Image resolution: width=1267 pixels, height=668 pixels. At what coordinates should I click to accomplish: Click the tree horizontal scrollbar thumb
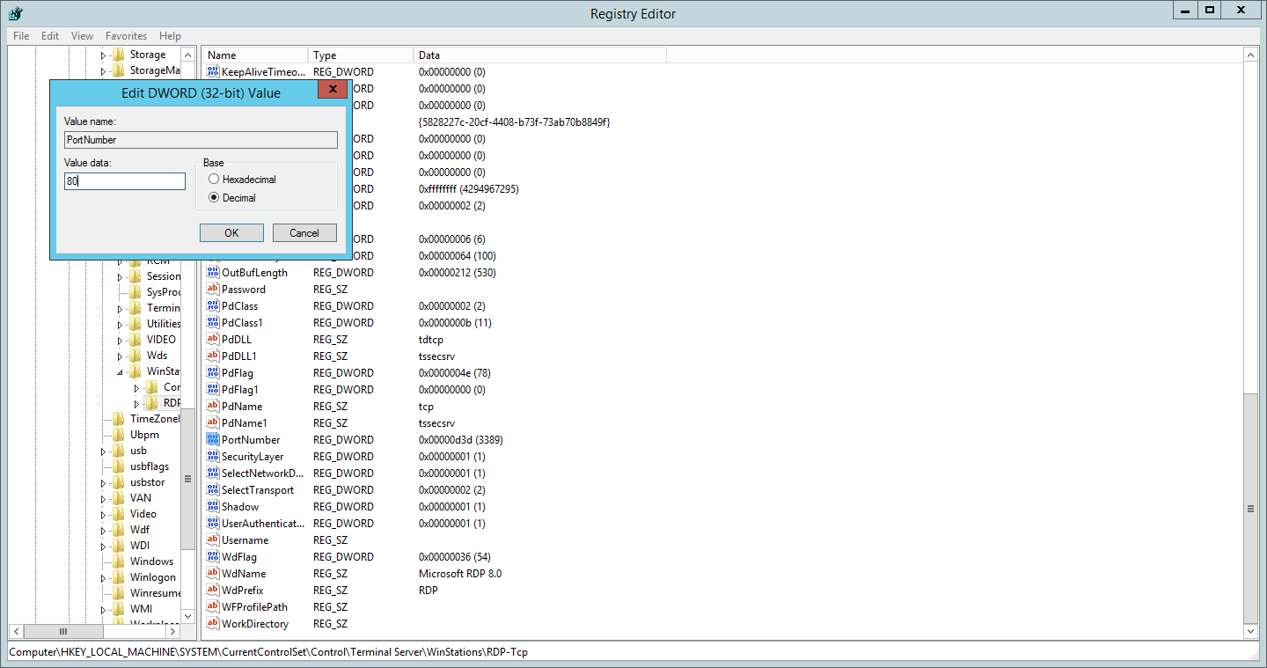tap(62, 632)
